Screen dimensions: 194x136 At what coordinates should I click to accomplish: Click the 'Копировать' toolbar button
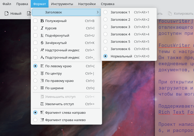(x=181, y=14)
